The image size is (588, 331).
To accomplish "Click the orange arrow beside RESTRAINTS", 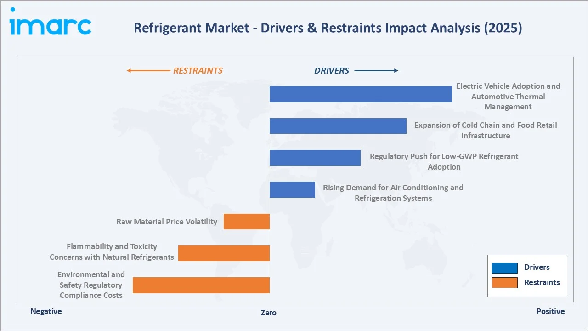I will (148, 71).
